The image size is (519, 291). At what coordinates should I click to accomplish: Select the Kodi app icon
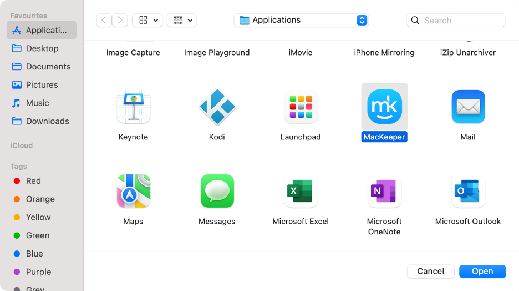coord(217,107)
